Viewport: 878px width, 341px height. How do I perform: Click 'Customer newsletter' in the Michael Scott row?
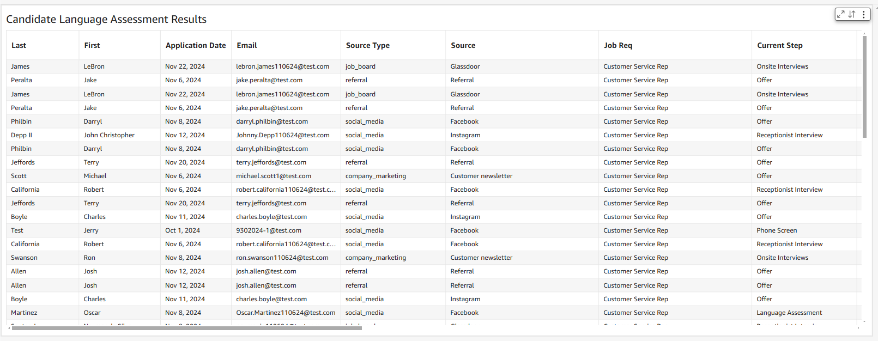[x=481, y=176]
